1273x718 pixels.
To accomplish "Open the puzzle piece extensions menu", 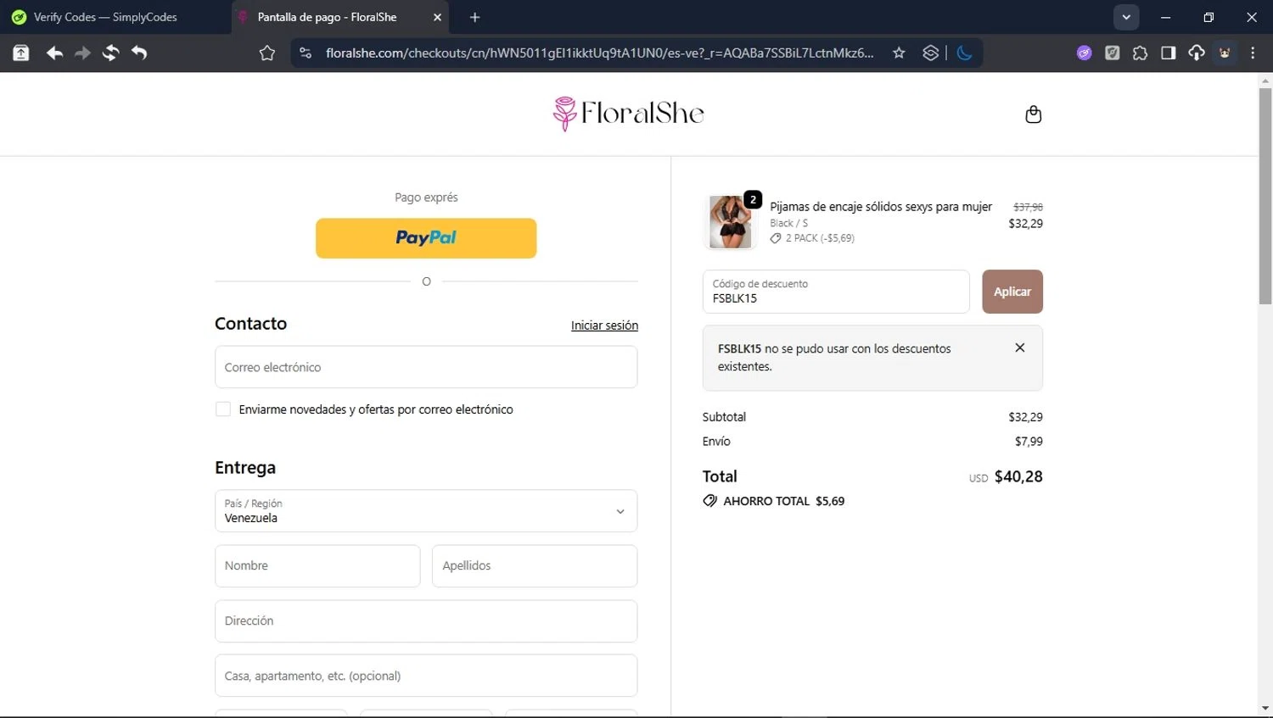I will 1140,53.
